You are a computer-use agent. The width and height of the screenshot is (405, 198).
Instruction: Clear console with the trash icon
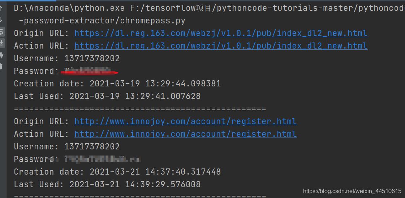coord(1,67)
